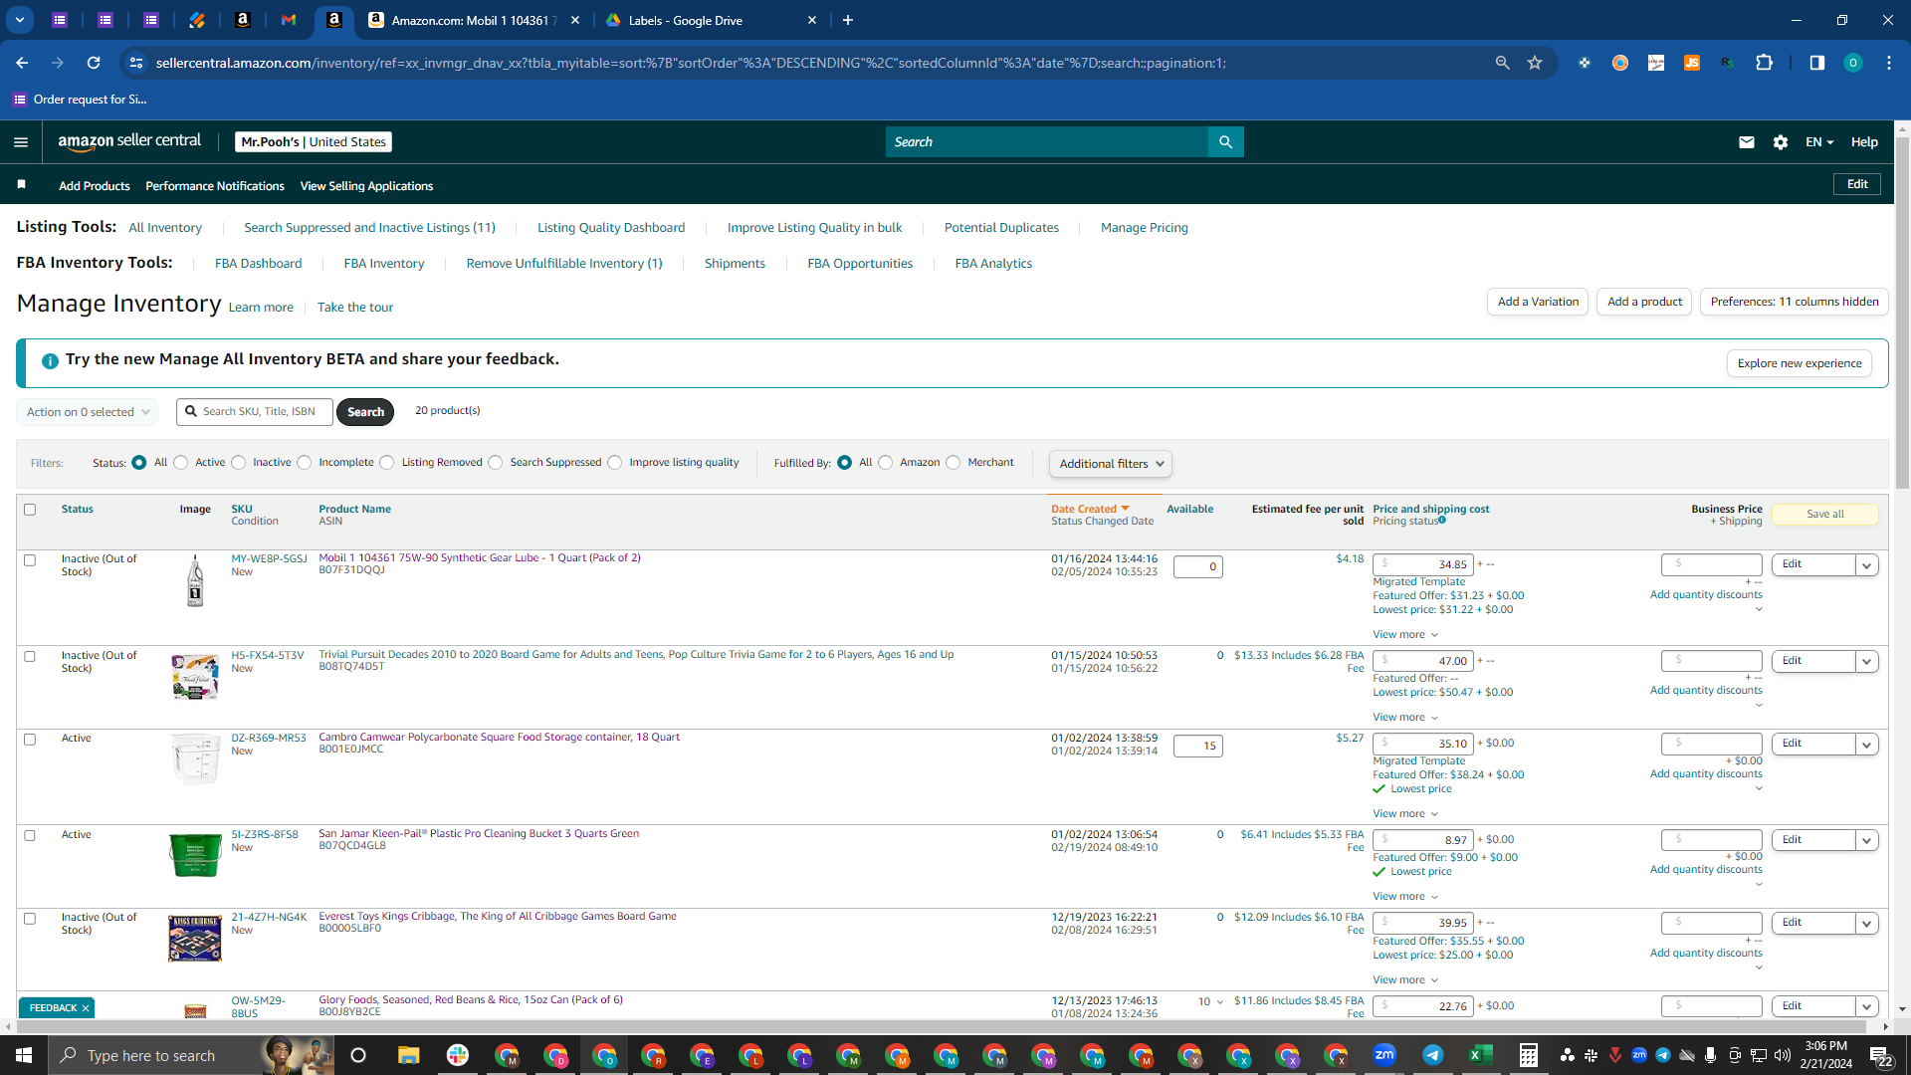Image resolution: width=1911 pixels, height=1075 pixels.
Task: Select Fulfilled By Amazon radio button
Action: 886,463
